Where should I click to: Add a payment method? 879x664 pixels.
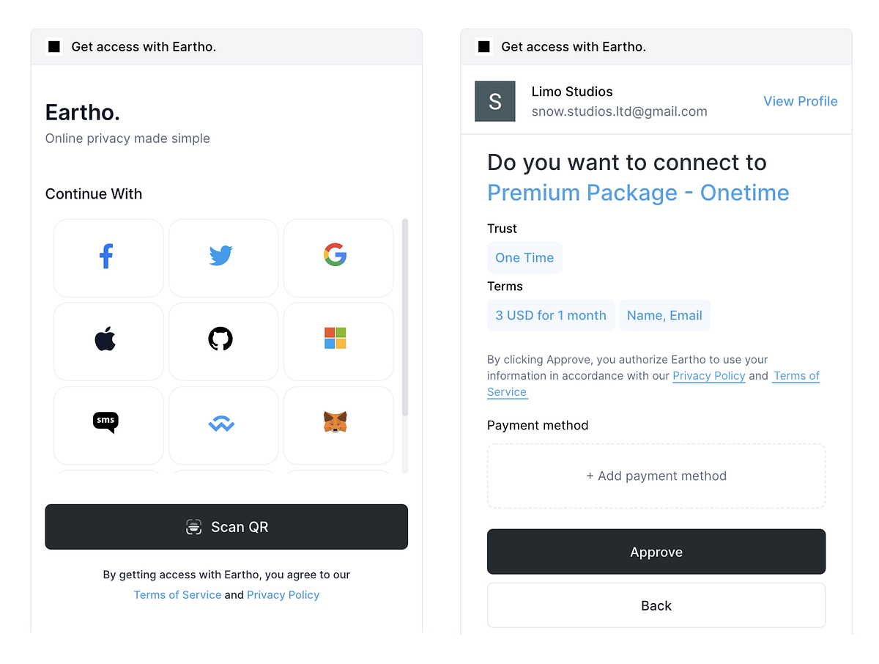656,476
